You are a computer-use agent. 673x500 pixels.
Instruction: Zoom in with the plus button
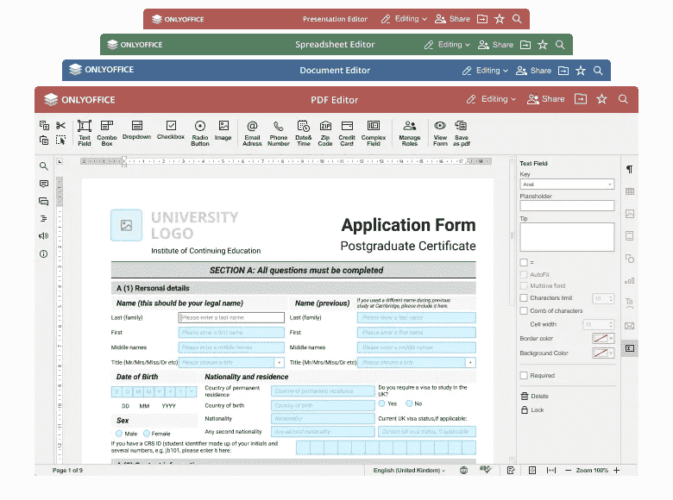coord(617,471)
